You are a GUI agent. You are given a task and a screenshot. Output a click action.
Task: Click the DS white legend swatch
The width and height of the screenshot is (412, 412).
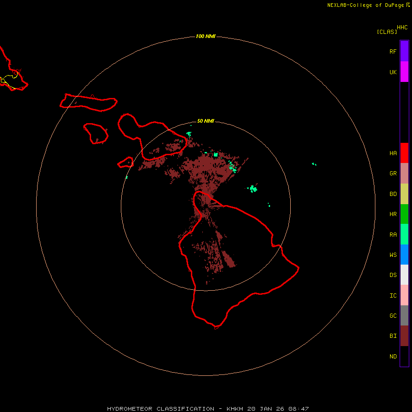[x=404, y=275]
